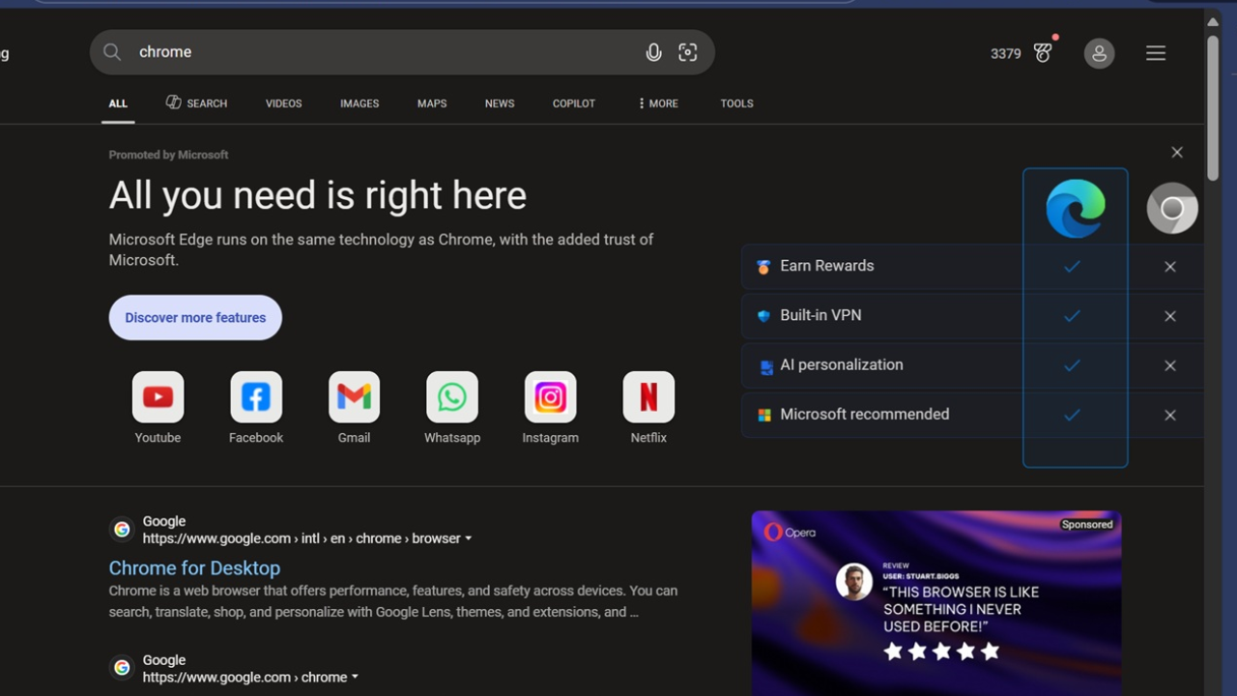Screen dimensions: 1237x696
Task: Open the dropdown arrow beside chrome breadcrumb
Action: point(356,677)
